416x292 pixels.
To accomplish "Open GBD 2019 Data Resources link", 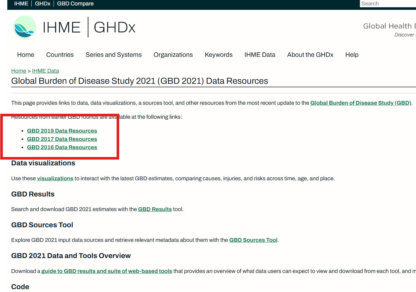I will 62,131.
